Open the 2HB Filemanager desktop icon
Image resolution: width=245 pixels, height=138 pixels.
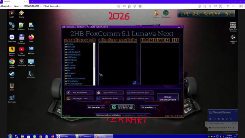coord(21,39)
